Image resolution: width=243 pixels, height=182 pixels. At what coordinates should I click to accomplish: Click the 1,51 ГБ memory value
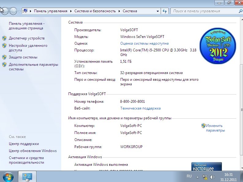tap(126, 62)
